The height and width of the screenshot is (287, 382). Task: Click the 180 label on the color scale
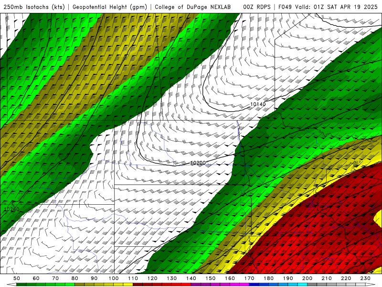pyautogui.click(x=269, y=278)
